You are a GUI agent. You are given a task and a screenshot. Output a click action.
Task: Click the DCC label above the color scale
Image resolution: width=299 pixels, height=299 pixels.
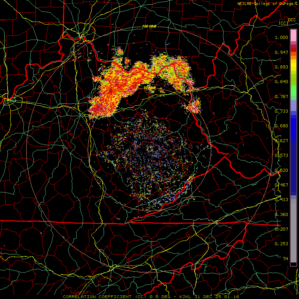pos(292,20)
